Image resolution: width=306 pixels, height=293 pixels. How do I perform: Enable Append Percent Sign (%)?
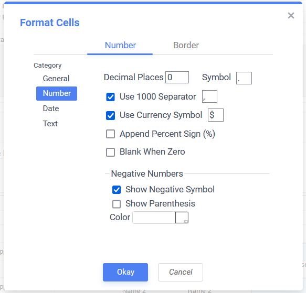pyautogui.click(x=110, y=134)
